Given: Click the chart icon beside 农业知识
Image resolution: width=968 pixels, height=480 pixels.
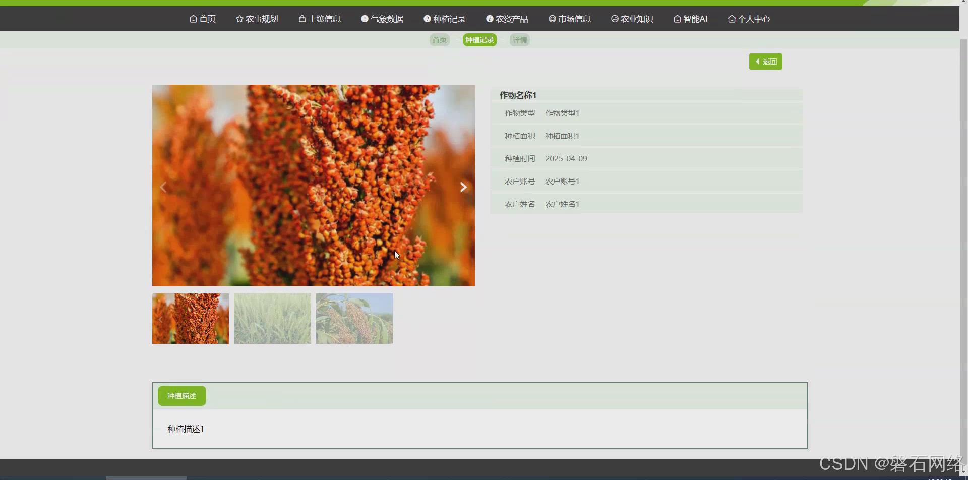Looking at the screenshot, I should tap(615, 19).
